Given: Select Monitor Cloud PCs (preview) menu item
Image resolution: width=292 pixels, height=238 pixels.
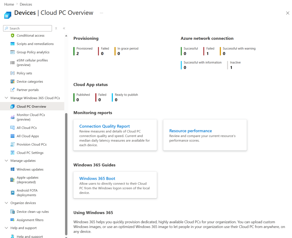Looking at the screenshot, I should point(31,117).
